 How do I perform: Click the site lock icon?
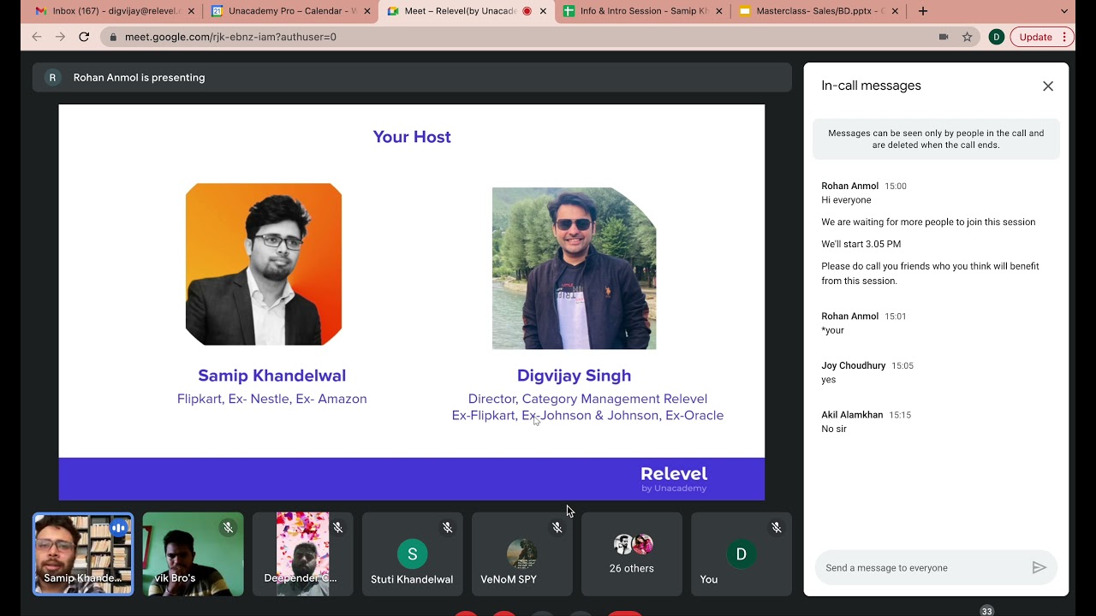pos(114,37)
